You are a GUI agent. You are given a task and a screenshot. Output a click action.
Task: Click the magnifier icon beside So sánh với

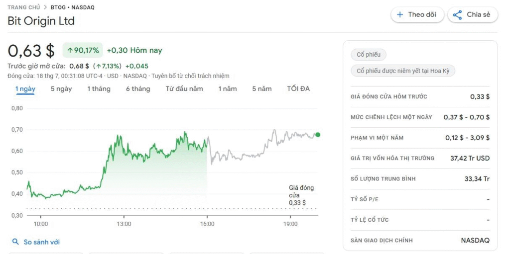pos(15,242)
